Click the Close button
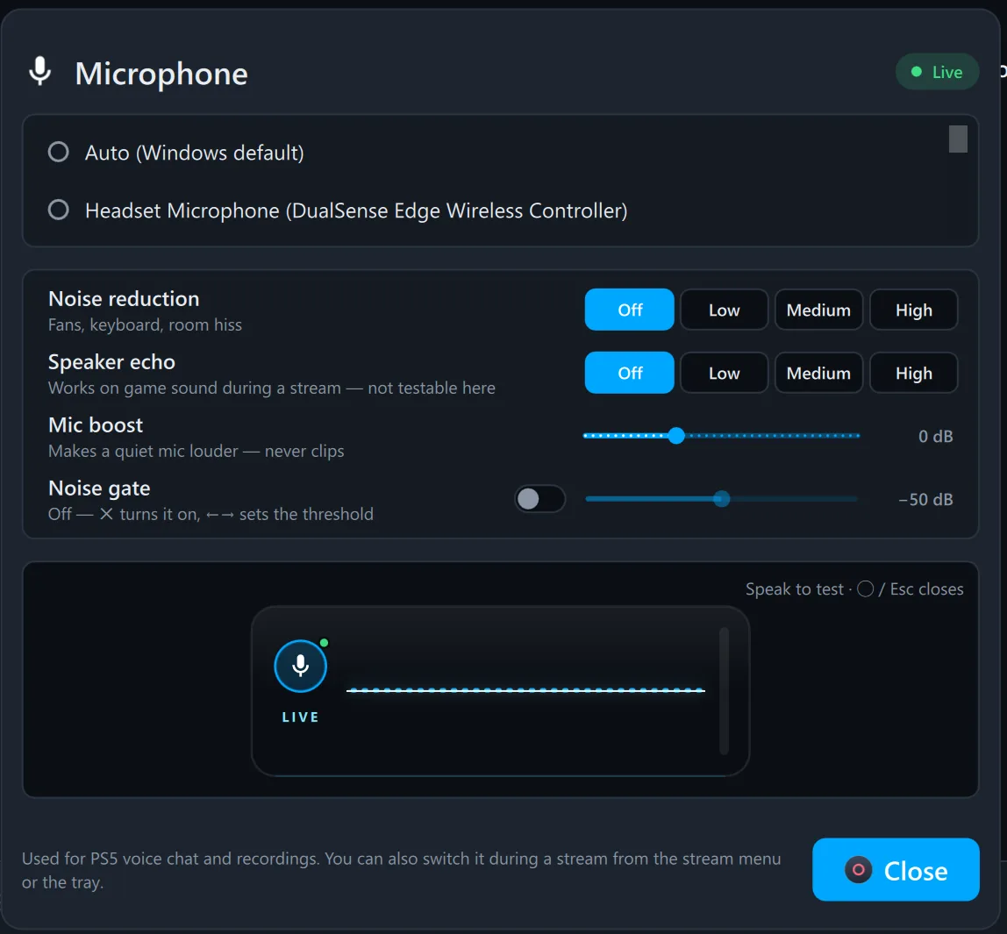1007x934 pixels. (x=896, y=870)
